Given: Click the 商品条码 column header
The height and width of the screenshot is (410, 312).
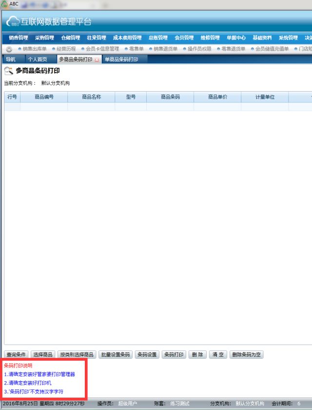Looking at the screenshot, I should tap(170, 97).
